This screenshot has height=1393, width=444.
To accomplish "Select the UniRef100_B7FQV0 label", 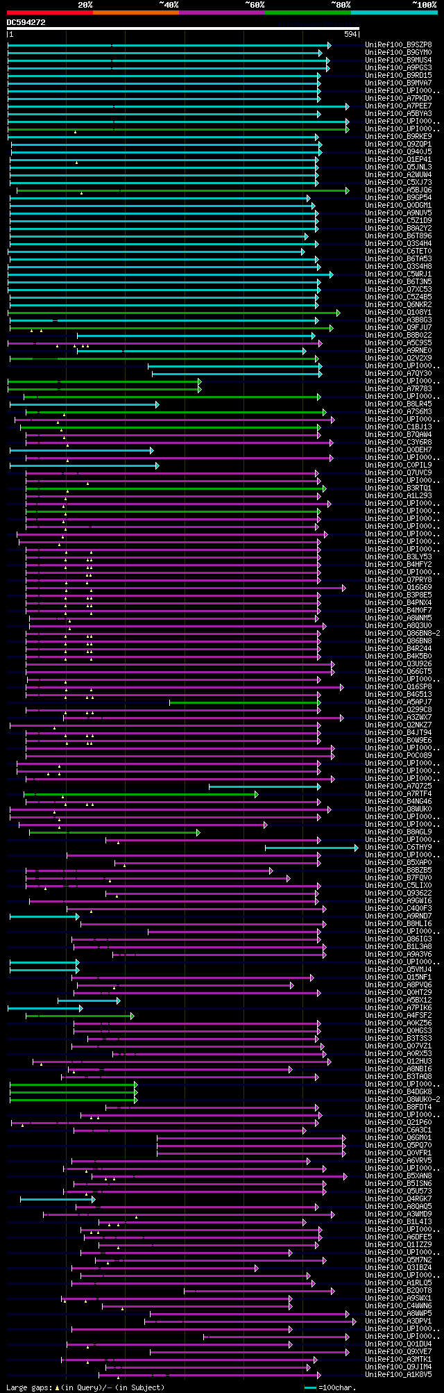I will coord(398,878).
